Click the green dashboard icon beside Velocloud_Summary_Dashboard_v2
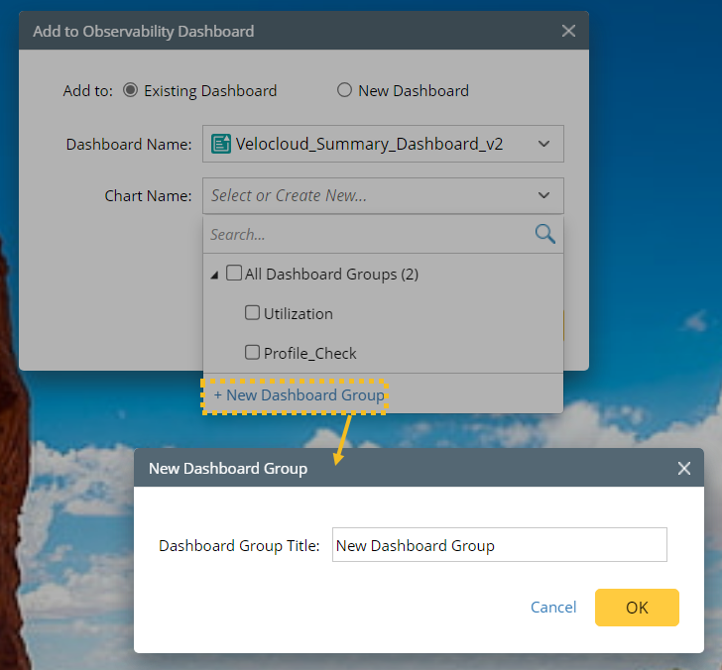The height and width of the screenshot is (670, 722). click(221, 144)
